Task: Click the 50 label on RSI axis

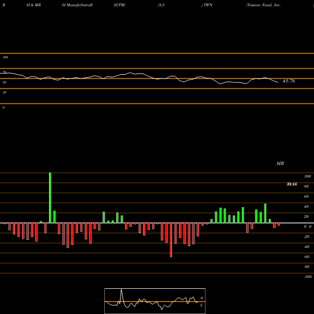Action: click(x=4, y=82)
